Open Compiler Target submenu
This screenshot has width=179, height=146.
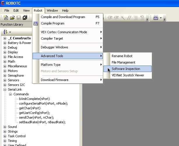point(68,38)
